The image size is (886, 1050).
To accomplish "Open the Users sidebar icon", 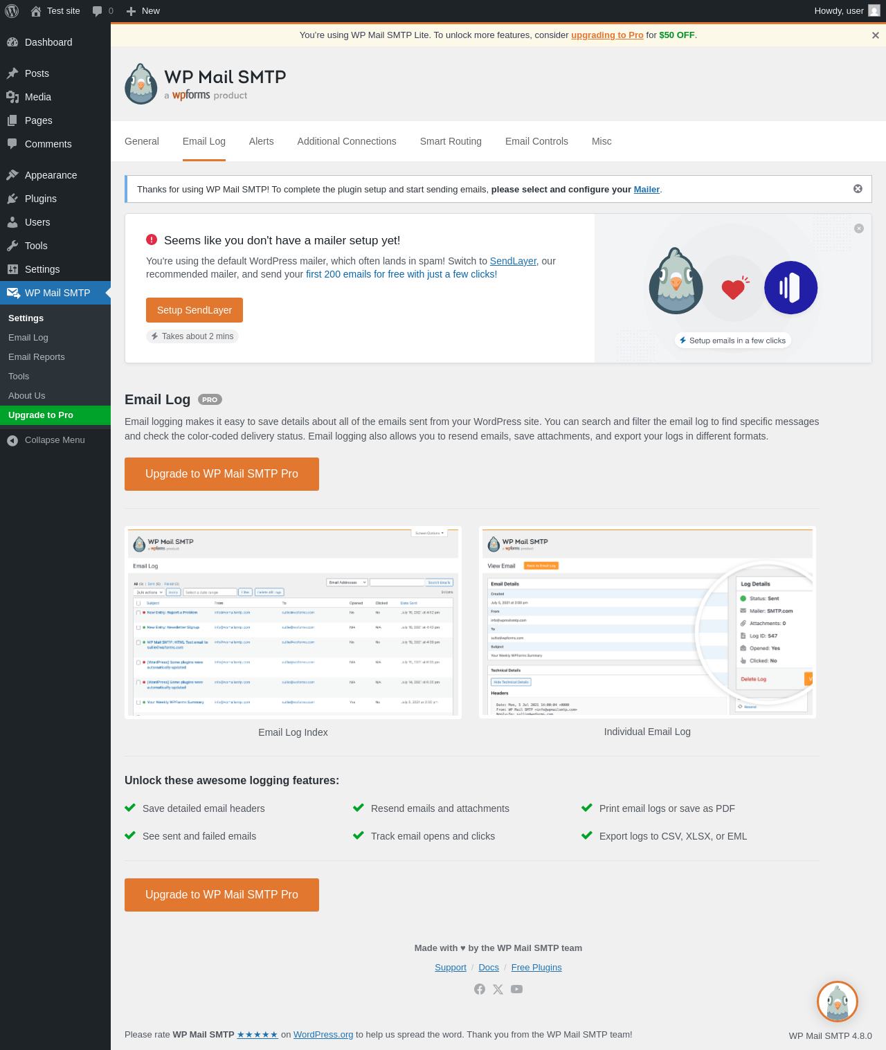I will click(x=12, y=222).
